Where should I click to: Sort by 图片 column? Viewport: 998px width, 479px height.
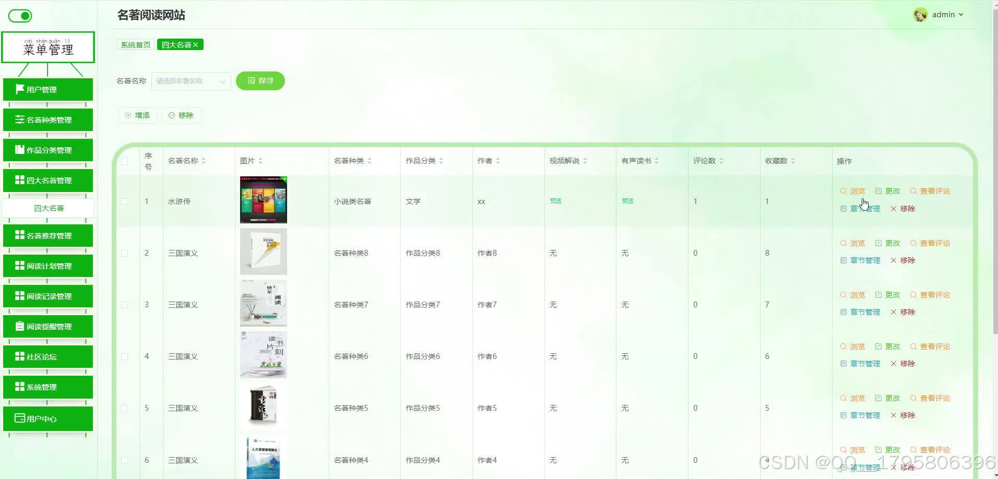tap(260, 161)
